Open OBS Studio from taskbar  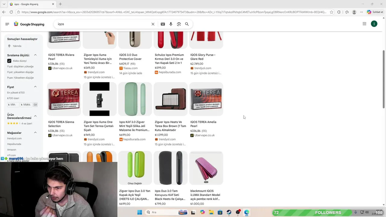238,212
